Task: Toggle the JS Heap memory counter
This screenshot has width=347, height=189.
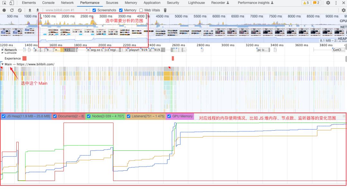Action: [4, 116]
